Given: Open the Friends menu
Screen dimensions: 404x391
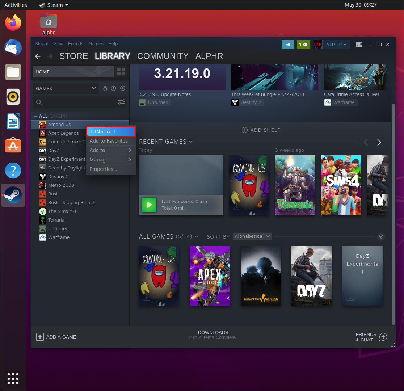Looking at the screenshot, I should point(76,43).
